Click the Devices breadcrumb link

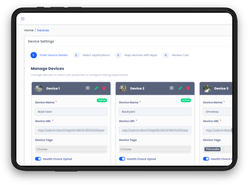[x=43, y=30]
